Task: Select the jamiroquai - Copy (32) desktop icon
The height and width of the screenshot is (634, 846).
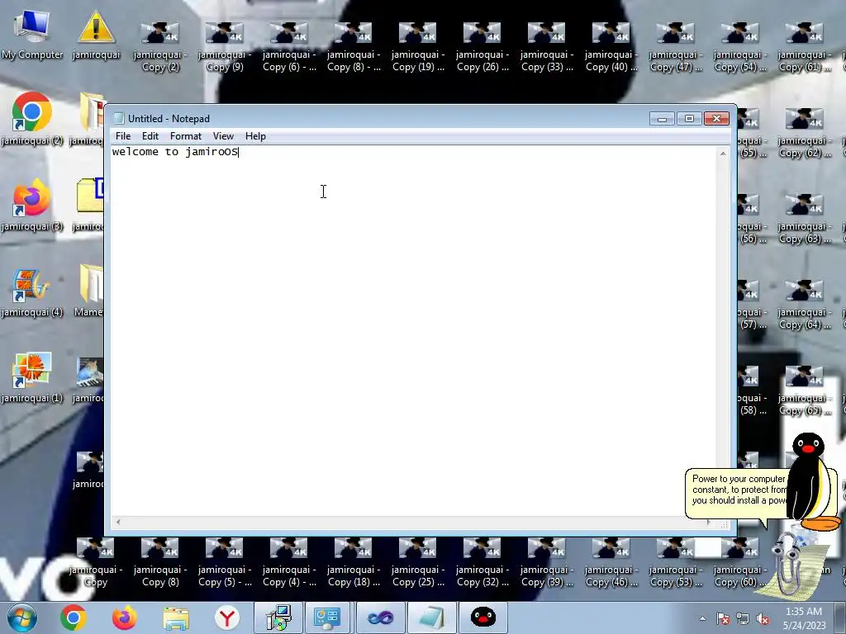Action: [482, 562]
